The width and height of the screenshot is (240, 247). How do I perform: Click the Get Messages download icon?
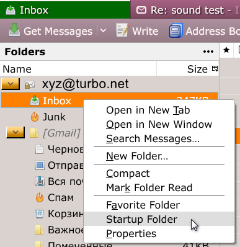[x=14, y=30]
